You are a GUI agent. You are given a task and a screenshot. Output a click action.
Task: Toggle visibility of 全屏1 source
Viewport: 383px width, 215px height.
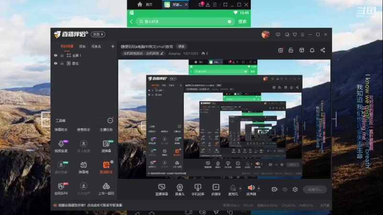coord(56,55)
